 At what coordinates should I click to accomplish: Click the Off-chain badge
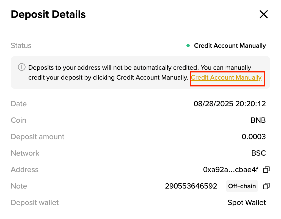point(242,186)
